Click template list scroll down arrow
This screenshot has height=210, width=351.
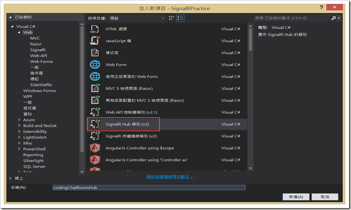(251, 168)
